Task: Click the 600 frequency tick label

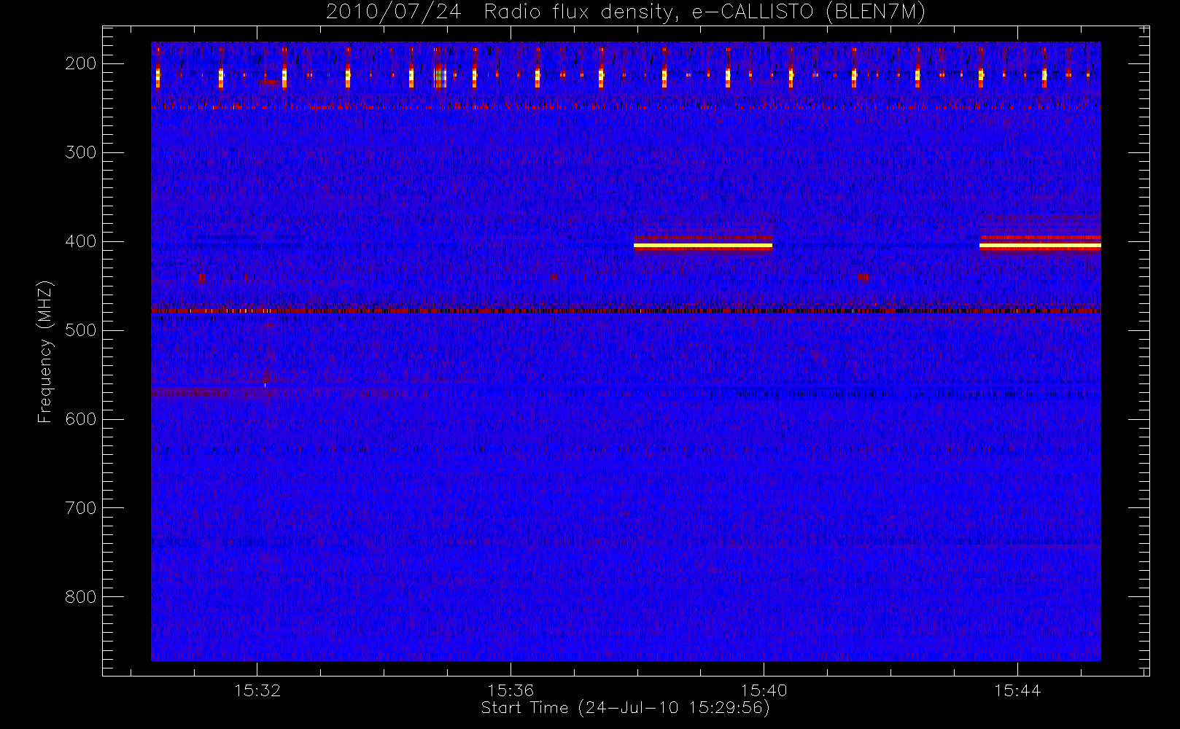Action: [x=80, y=419]
